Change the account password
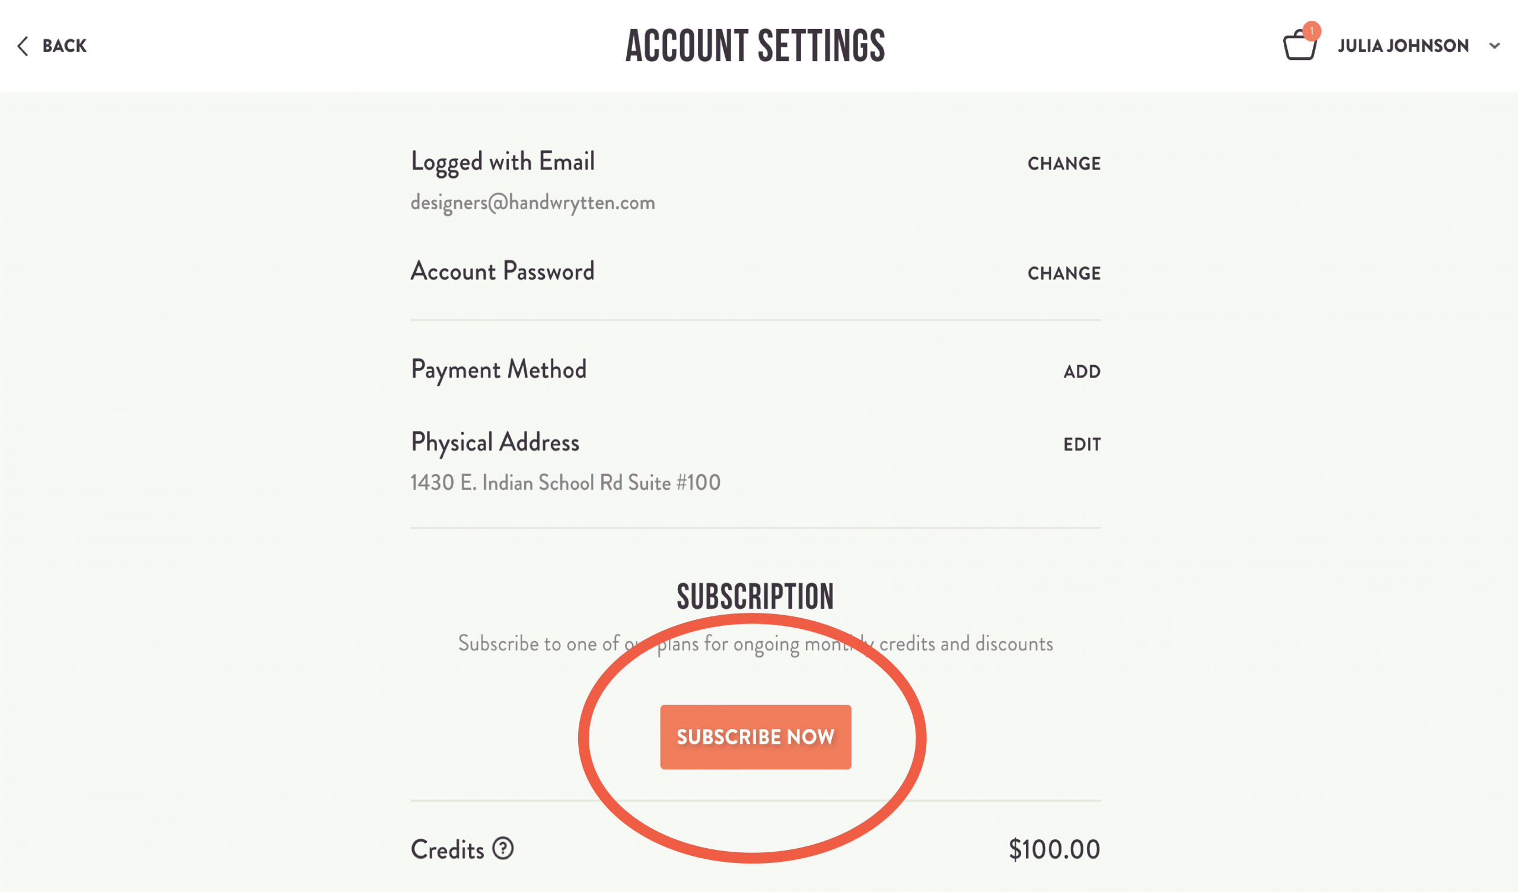The image size is (1518, 892). [1064, 273]
